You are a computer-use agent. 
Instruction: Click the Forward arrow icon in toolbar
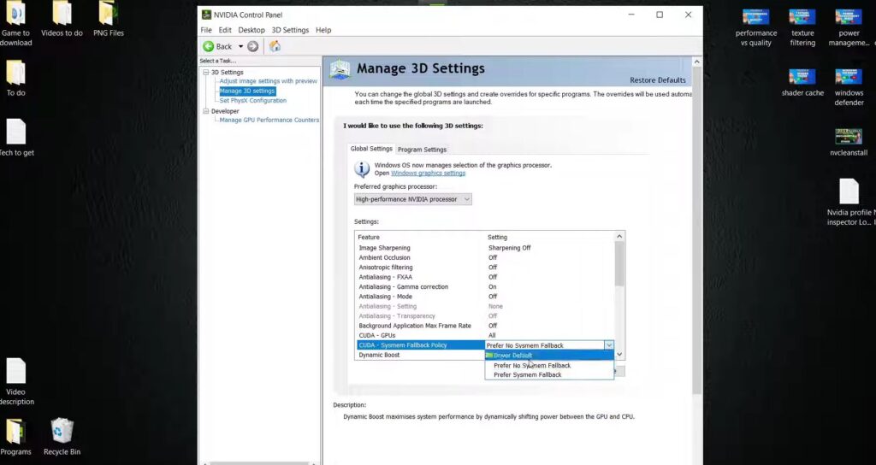coord(253,46)
